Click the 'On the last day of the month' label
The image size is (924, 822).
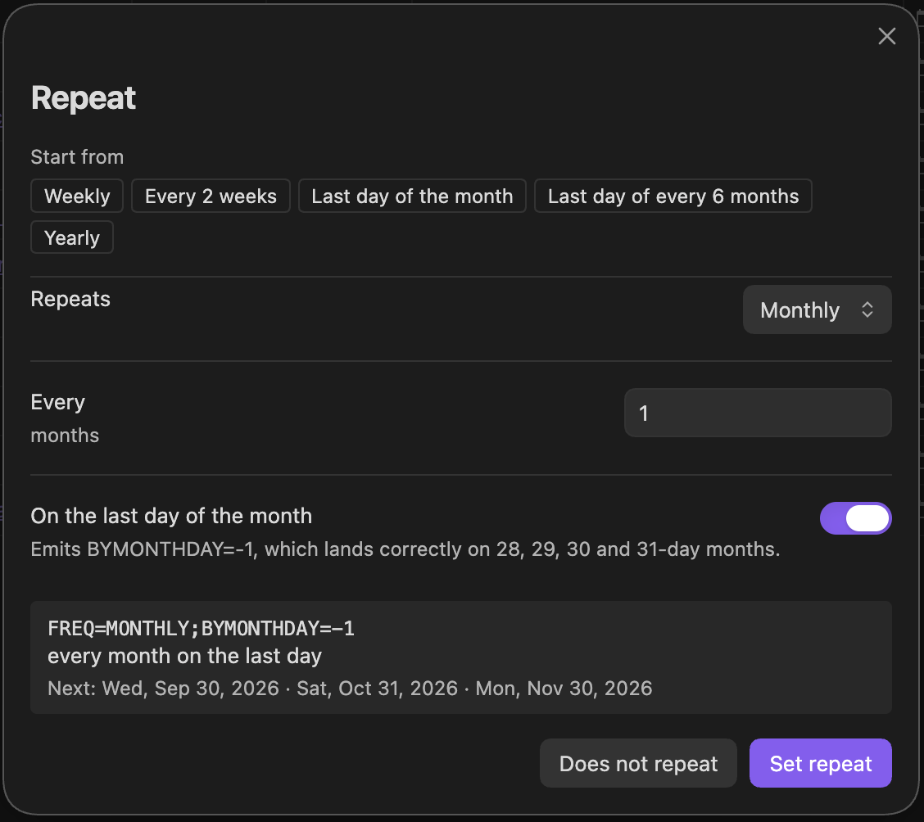[x=171, y=516]
